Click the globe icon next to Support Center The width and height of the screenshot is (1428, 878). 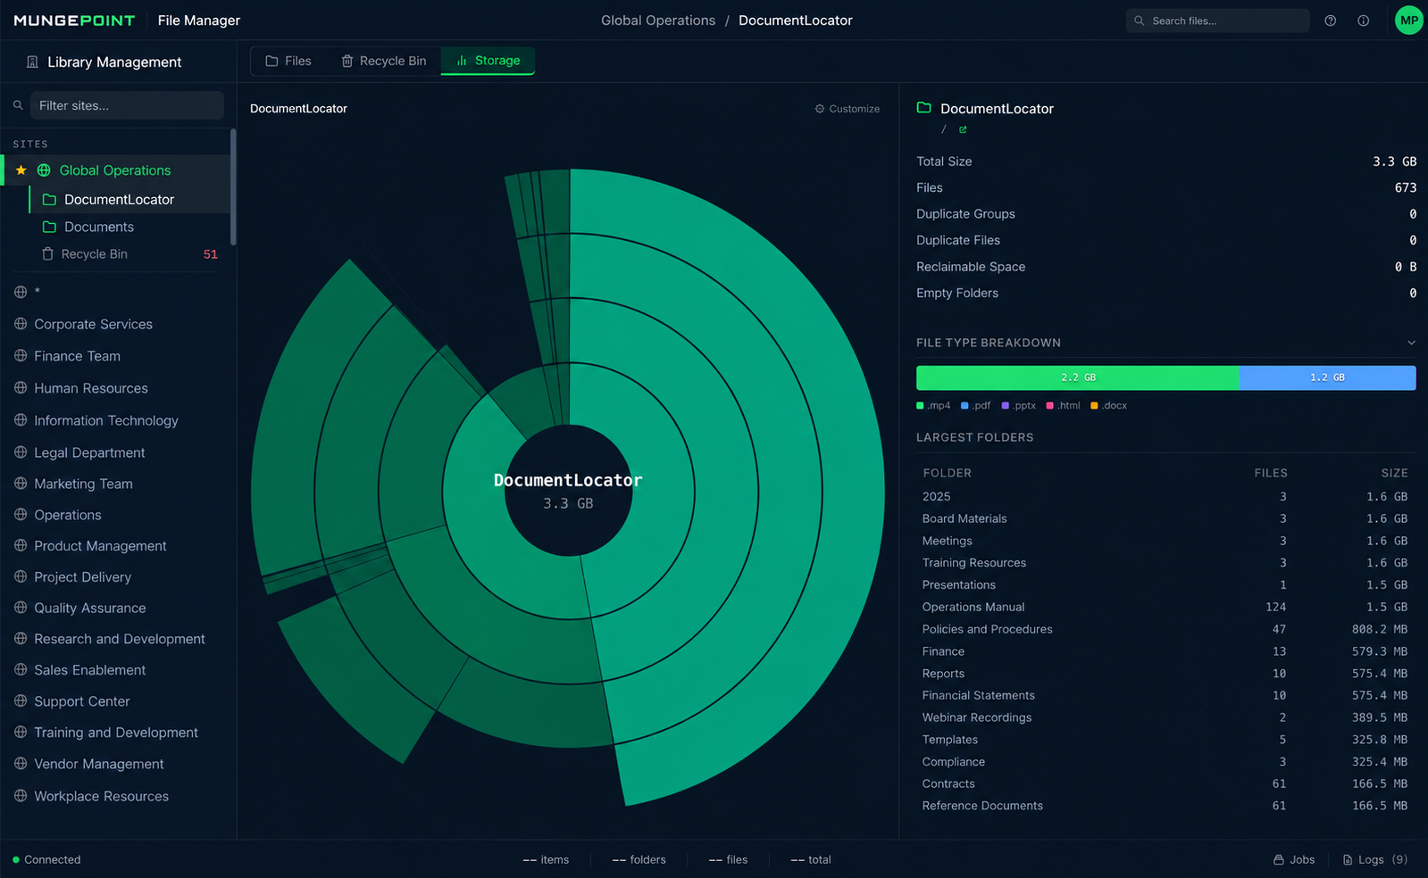(21, 701)
